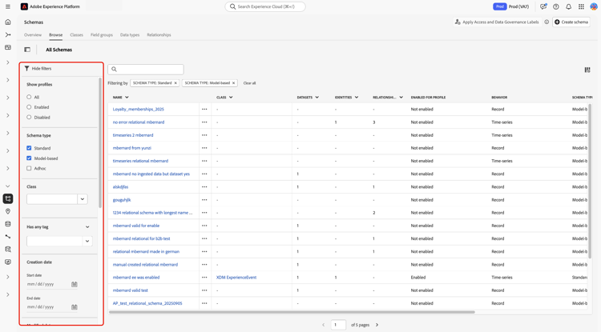
Task: Switch to the Relationships tab
Action: click(159, 35)
